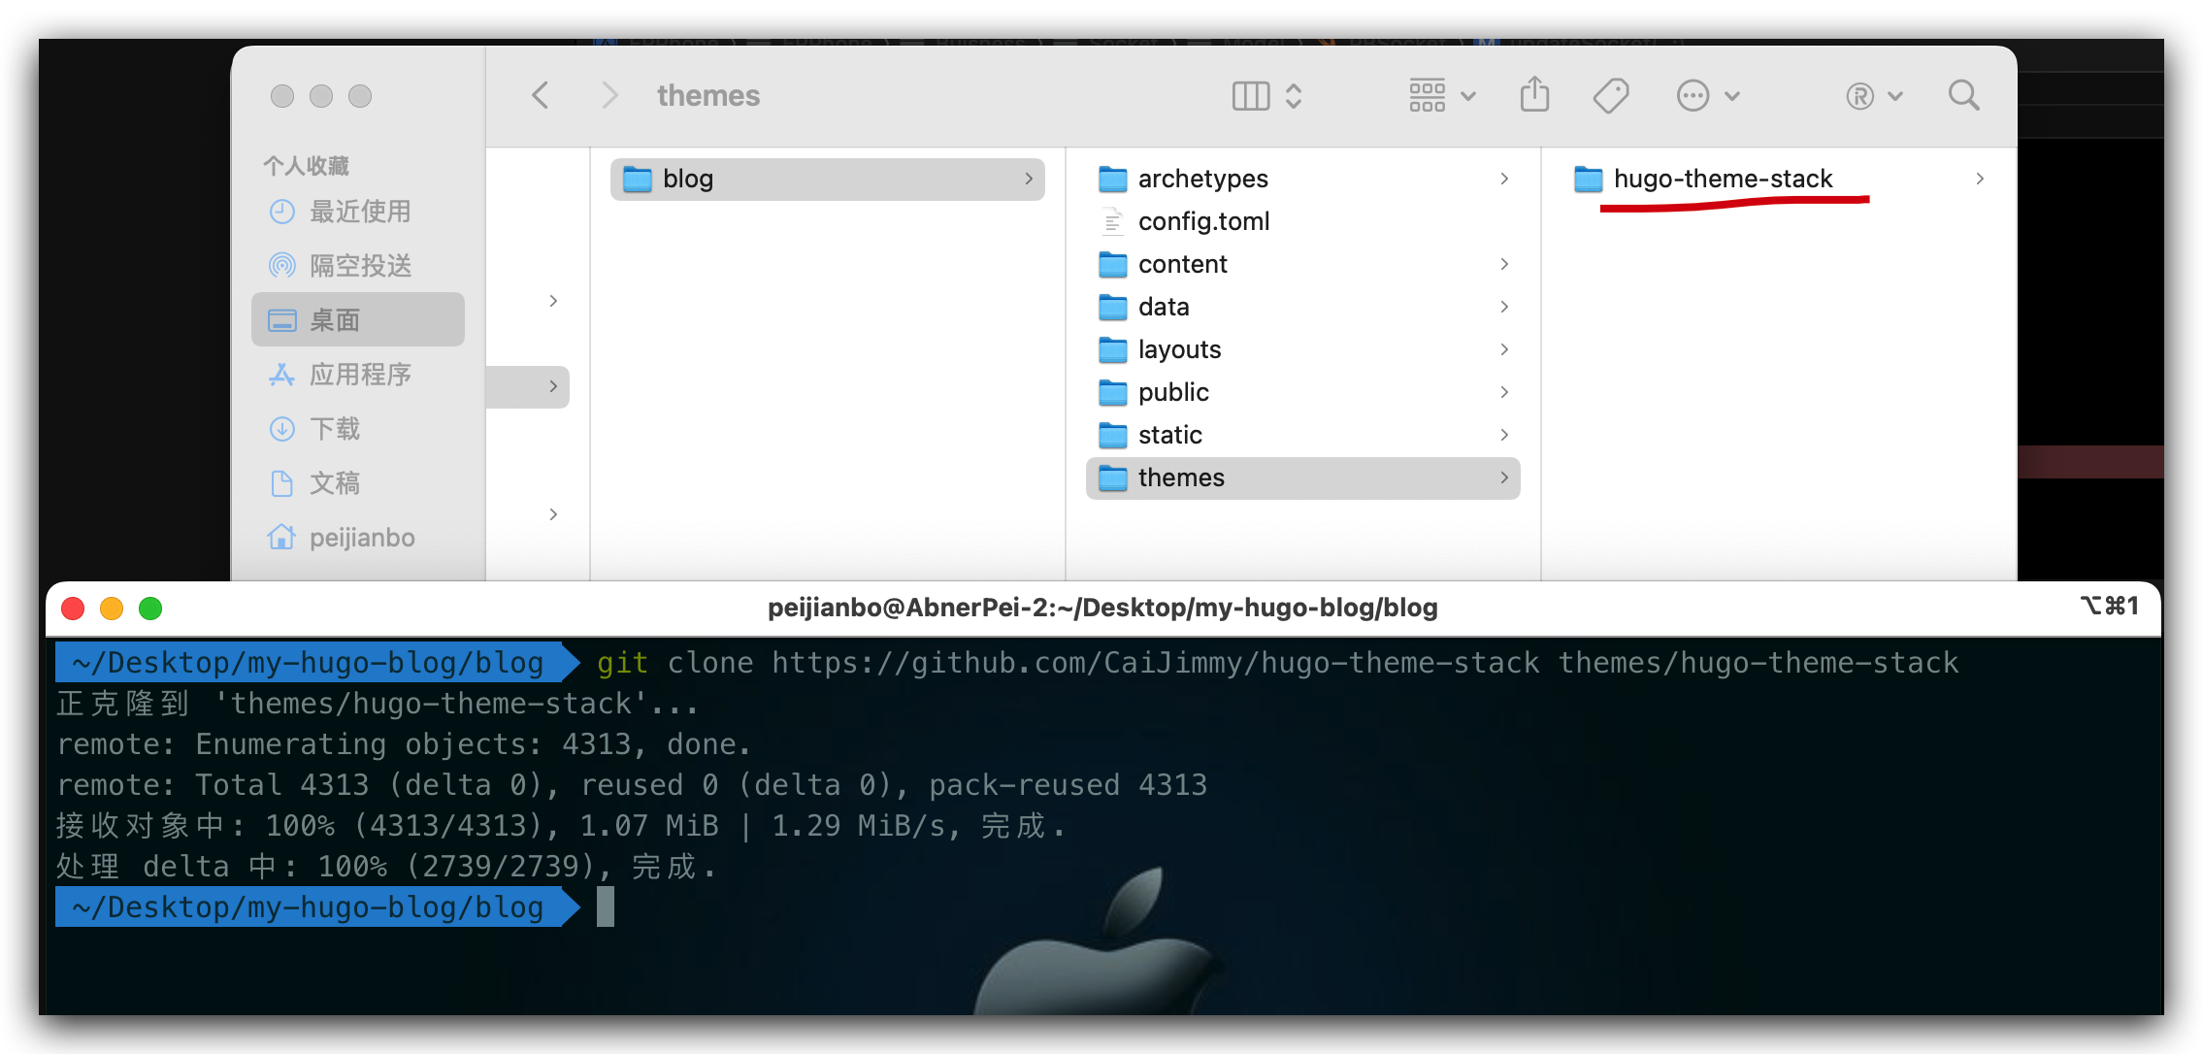Image resolution: width=2203 pixels, height=1054 pixels.
Task: Click the Tags icon in Finder toolbar
Action: (x=1610, y=96)
